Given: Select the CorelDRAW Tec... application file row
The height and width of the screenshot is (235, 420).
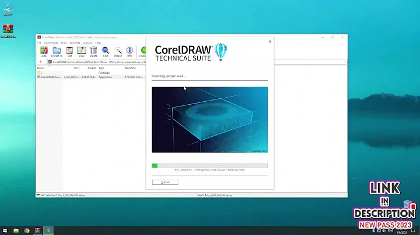Looking at the screenshot, I should click(x=91, y=77).
